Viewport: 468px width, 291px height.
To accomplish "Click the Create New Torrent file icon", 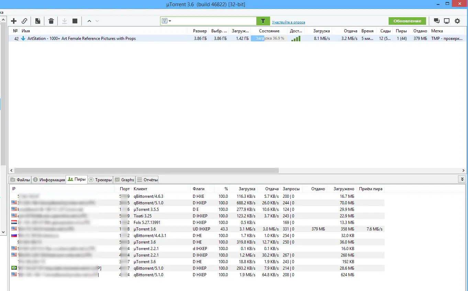I will click(x=38, y=21).
